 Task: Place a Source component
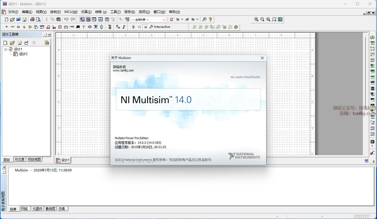coord(7,27)
